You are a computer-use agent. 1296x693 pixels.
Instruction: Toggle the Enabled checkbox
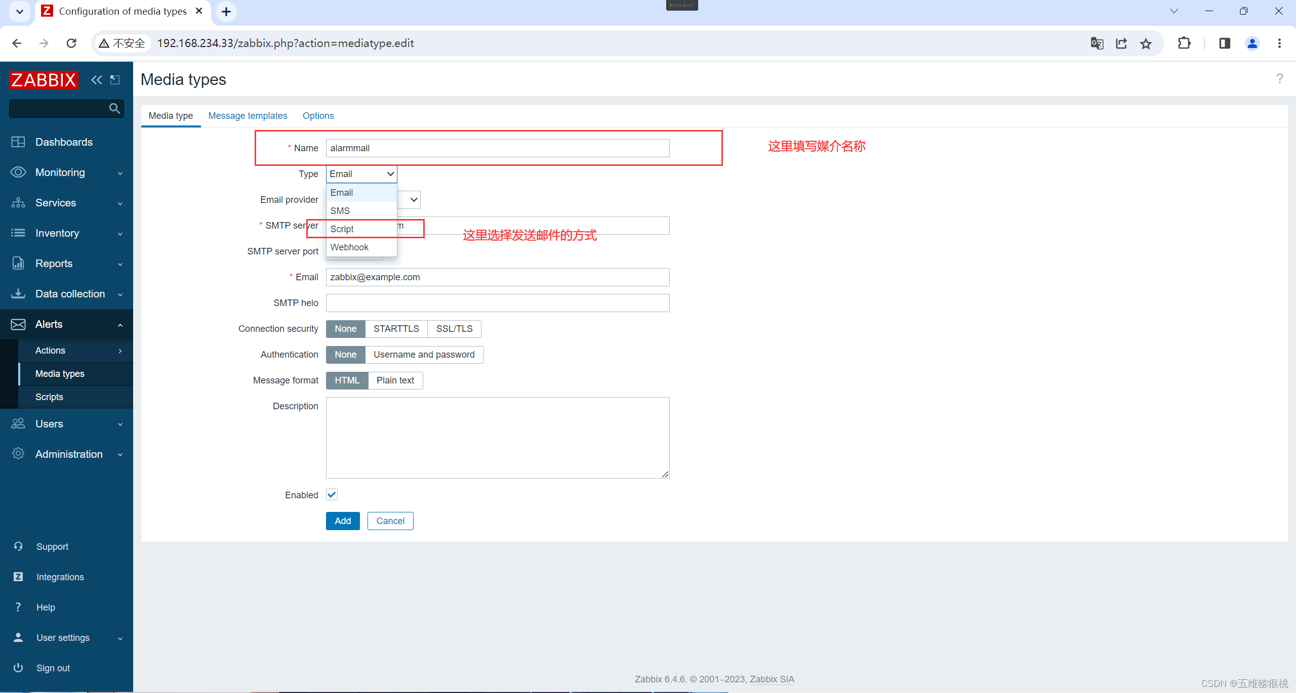332,495
